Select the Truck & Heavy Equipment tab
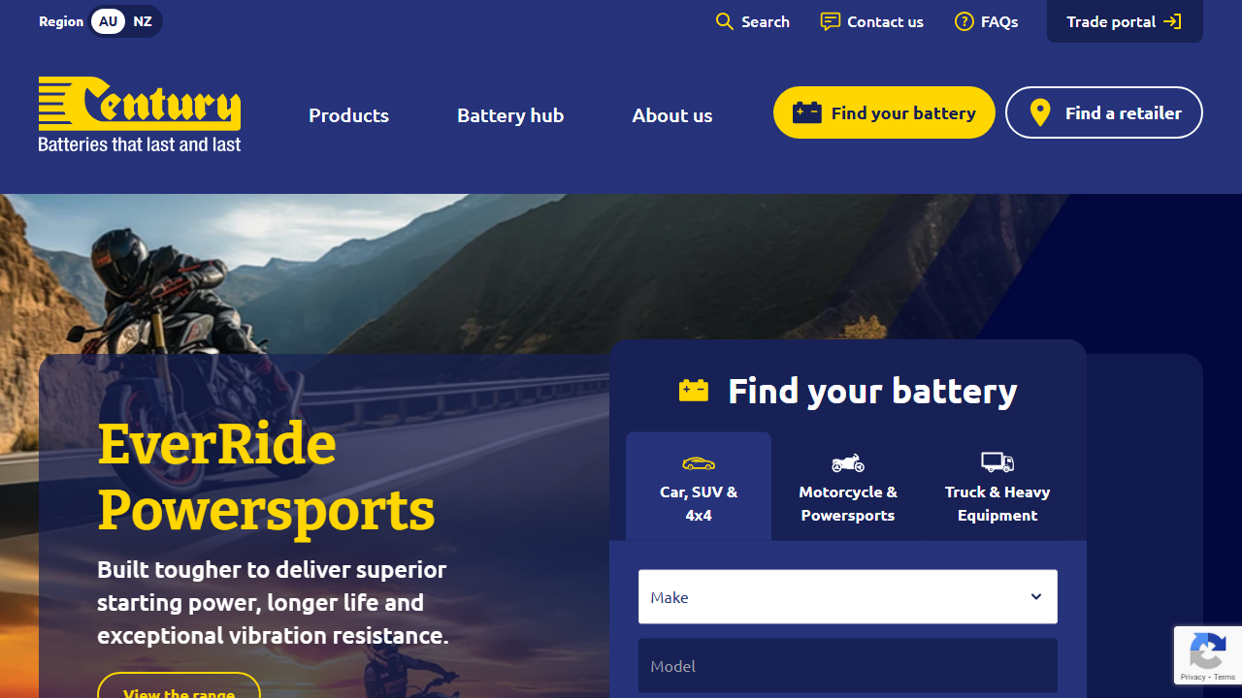The image size is (1242, 698). 997,502
